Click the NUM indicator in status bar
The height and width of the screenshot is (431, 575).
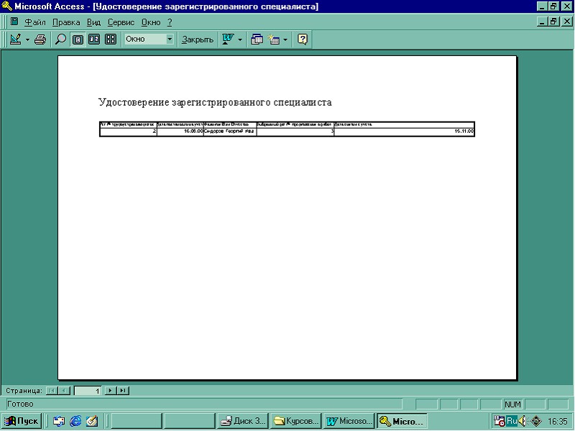pyautogui.click(x=512, y=404)
